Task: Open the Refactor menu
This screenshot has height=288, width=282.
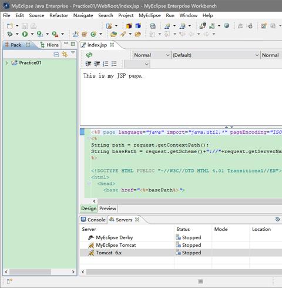Action: pyautogui.click(x=59, y=15)
